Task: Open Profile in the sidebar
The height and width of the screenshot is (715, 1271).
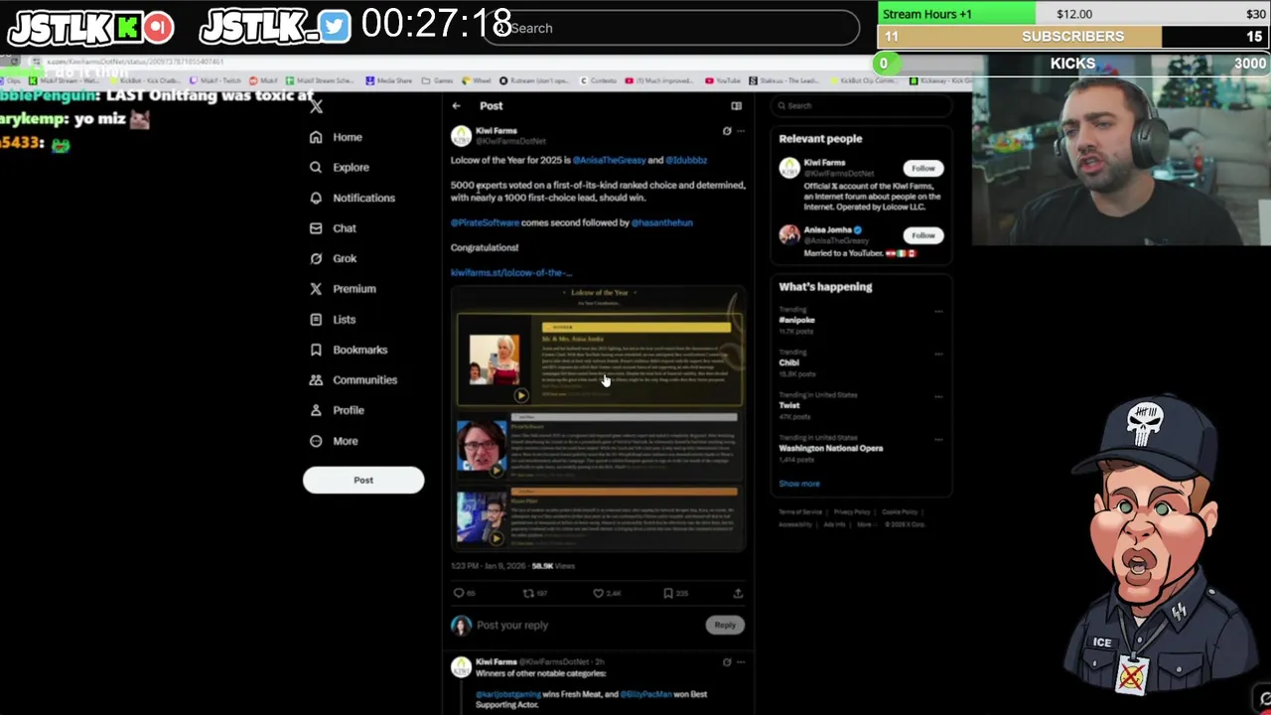Action: 337,410
